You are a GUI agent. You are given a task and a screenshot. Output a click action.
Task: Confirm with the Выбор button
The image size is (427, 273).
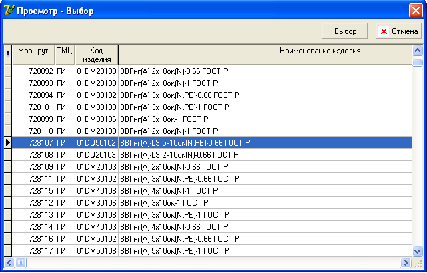tap(345, 31)
